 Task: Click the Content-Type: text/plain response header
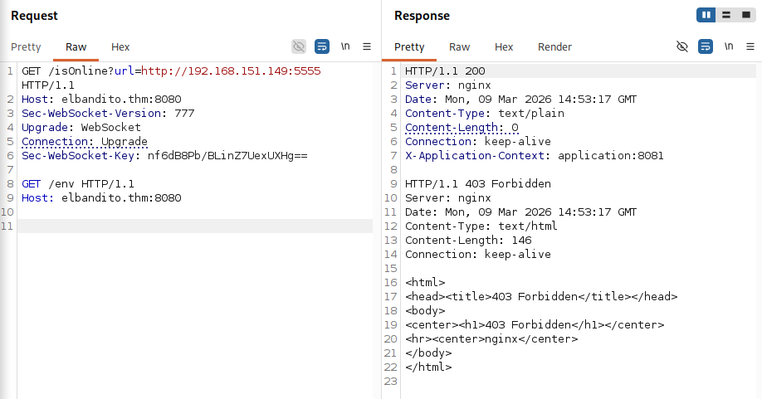(x=485, y=113)
